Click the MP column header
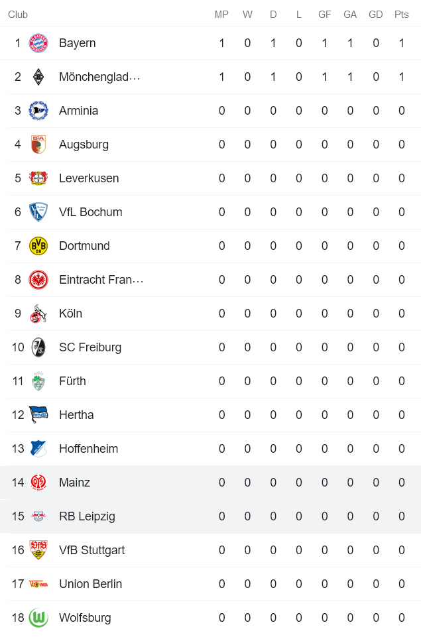This screenshot has height=643, width=421. tap(221, 14)
